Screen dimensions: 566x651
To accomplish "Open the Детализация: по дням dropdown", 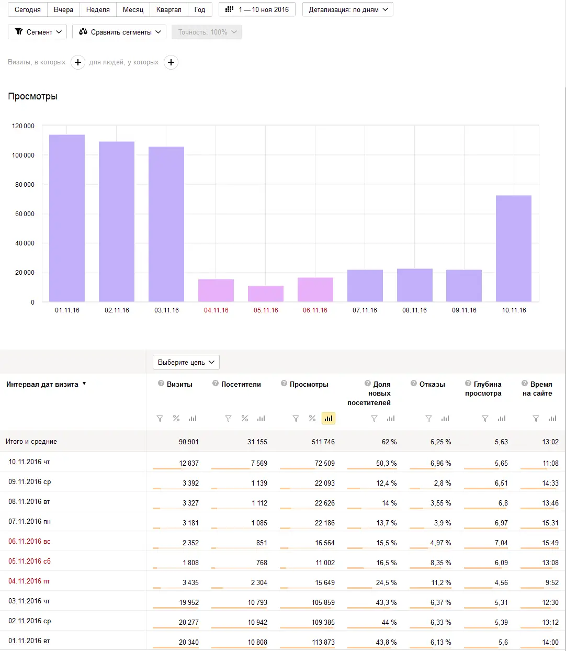I will tap(348, 9).
